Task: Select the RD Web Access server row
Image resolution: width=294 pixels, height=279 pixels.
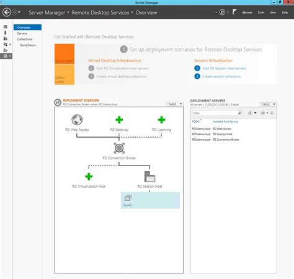Action: pyautogui.click(x=234, y=129)
